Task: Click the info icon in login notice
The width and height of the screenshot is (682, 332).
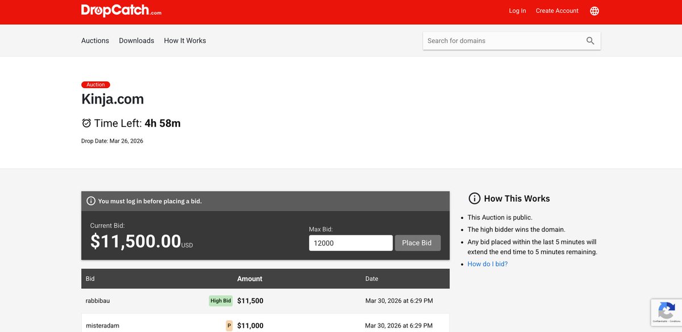Action: 91,201
